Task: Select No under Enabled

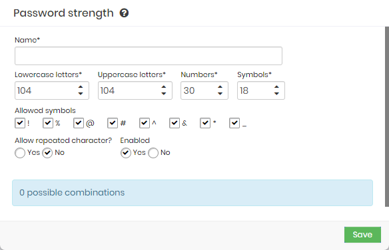Action: 153,153
